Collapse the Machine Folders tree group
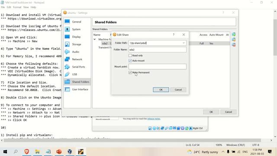Viewport: 277px width, 156px height. 95,39
